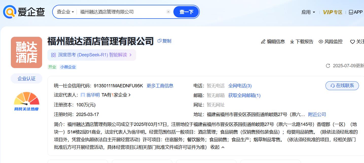Screen dimensions: 364x163
Task: Download the report with 下载报告
Action: (302, 41)
